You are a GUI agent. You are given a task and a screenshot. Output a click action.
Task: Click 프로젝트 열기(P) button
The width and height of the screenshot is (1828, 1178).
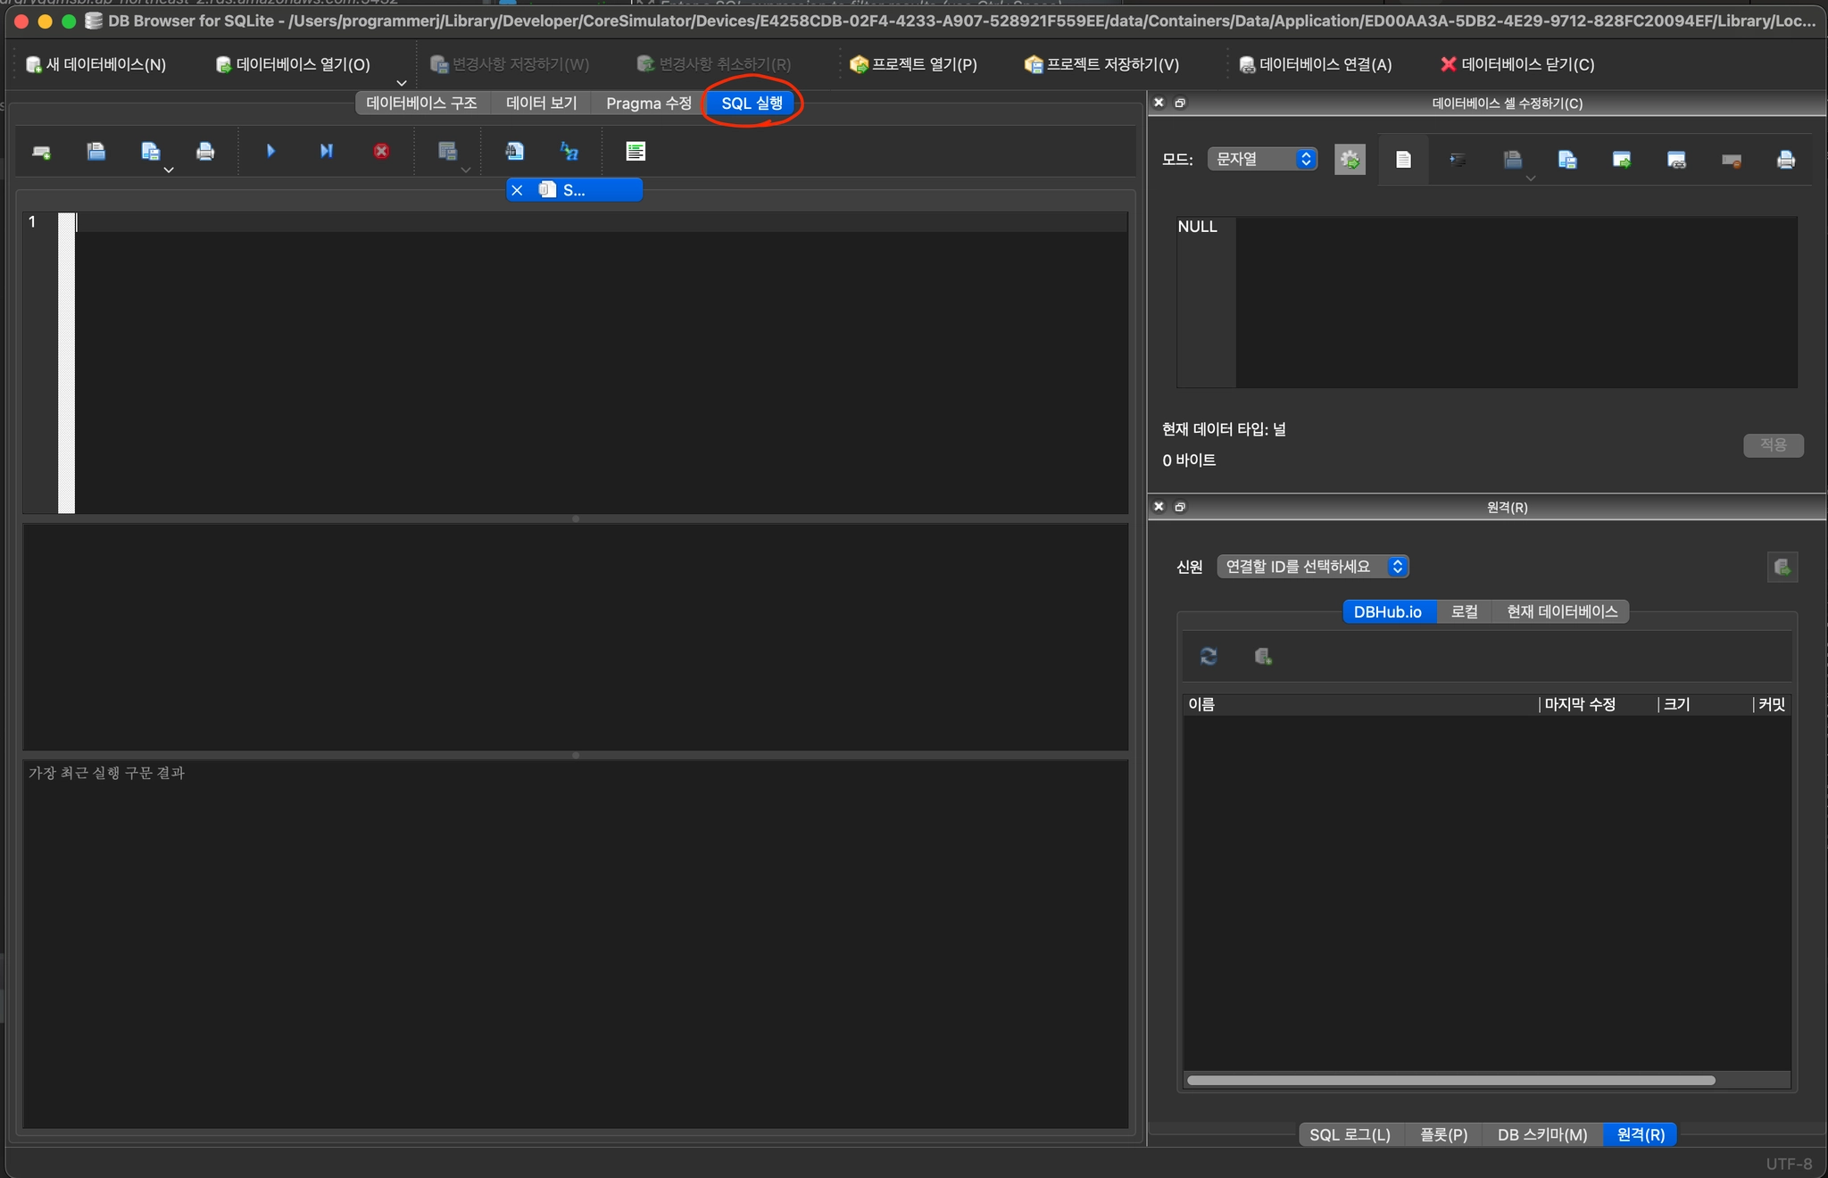click(913, 64)
